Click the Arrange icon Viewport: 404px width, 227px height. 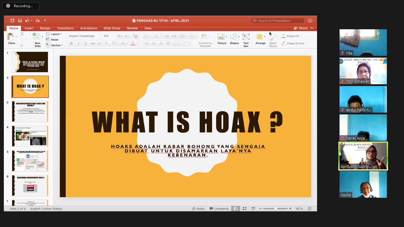click(260, 39)
